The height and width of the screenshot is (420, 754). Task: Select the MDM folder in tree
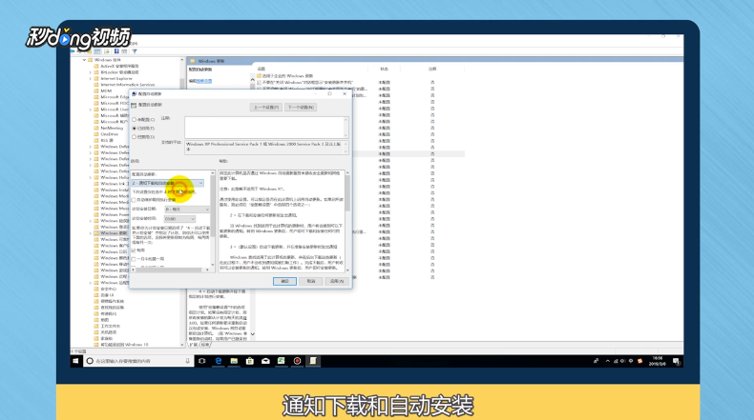click(x=106, y=91)
